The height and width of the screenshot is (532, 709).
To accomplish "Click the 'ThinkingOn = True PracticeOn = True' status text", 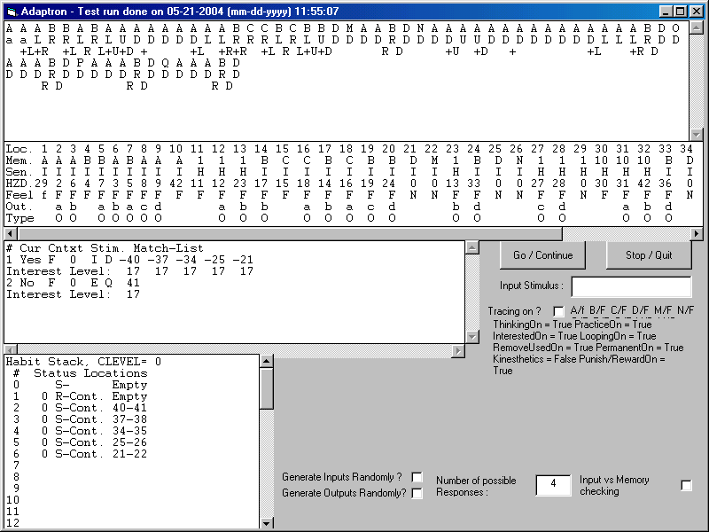I will pyautogui.click(x=573, y=325).
